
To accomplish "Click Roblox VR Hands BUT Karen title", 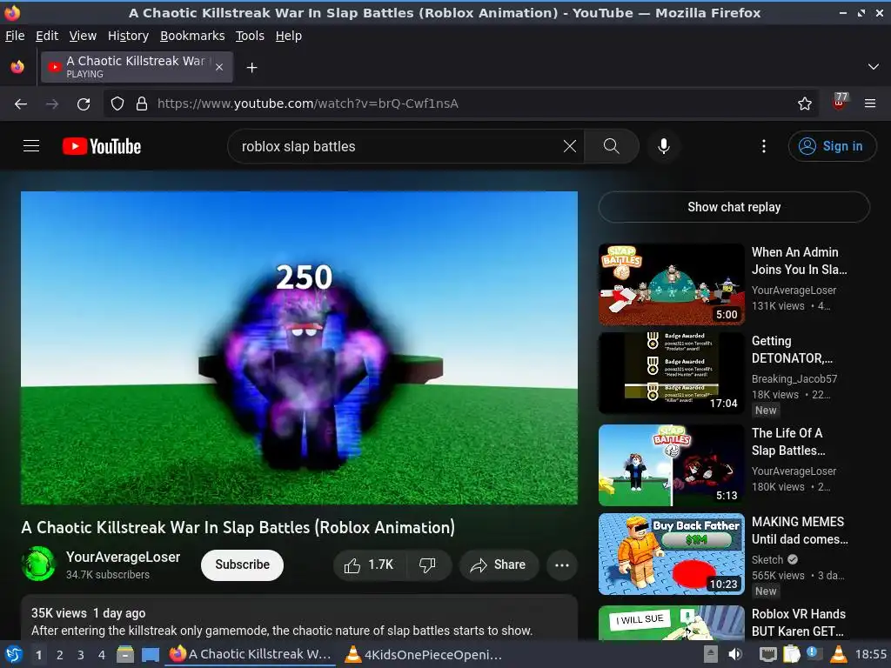I will 799,623.
